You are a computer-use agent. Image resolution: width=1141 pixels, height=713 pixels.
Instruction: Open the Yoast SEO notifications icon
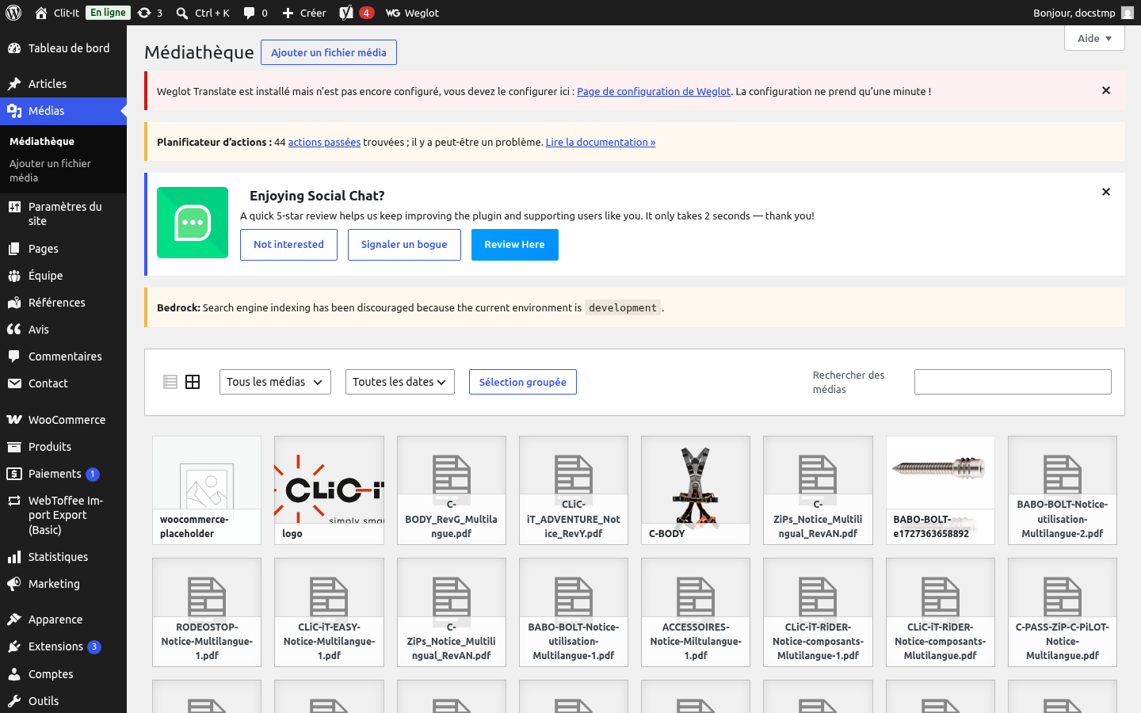click(x=357, y=13)
